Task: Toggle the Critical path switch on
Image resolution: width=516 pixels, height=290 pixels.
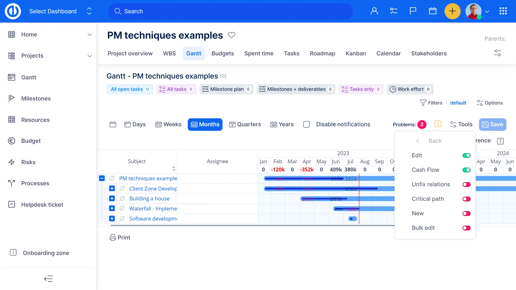Action: click(466, 199)
